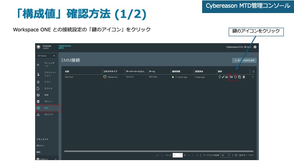Open the user groups icon for WS1Test

[x=227, y=77]
